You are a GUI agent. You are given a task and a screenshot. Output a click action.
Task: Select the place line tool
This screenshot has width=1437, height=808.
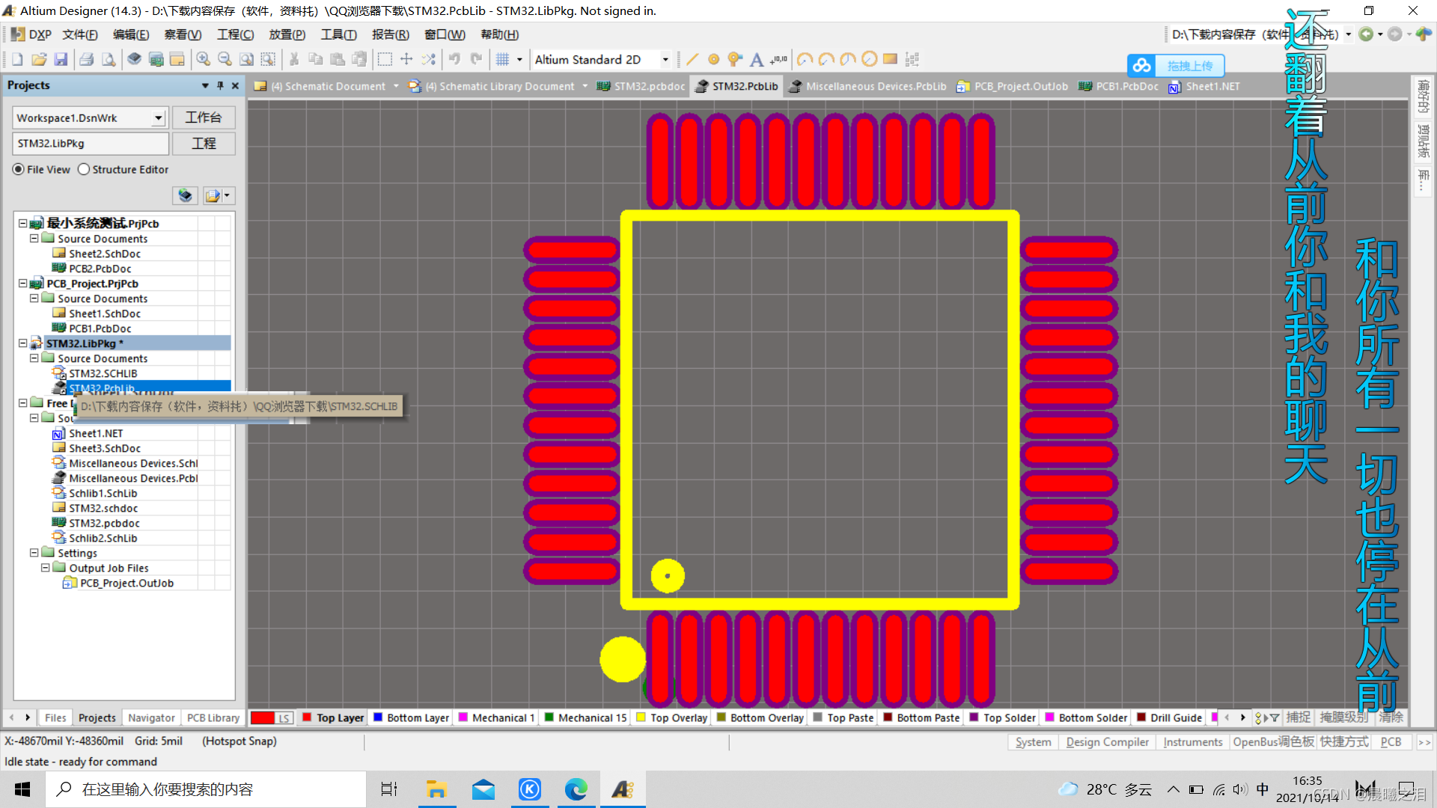point(692,60)
